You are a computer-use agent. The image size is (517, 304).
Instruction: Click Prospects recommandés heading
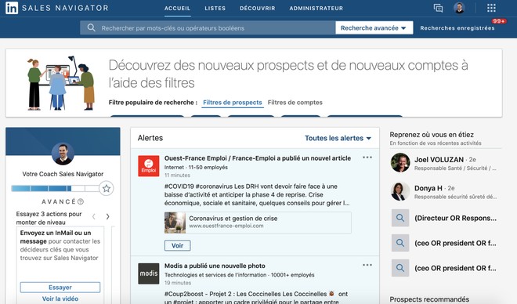(429, 299)
